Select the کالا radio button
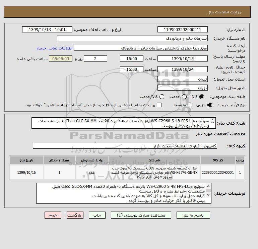The height and width of the screenshot is (249, 258). [x=202, y=97]
